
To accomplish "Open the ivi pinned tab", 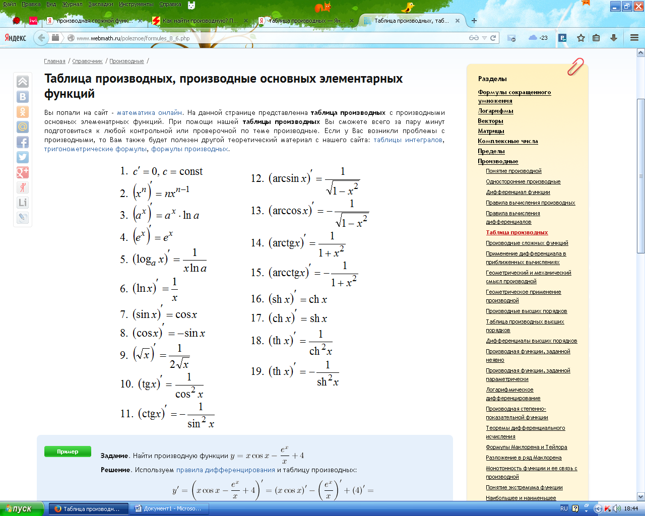I will coord(33,21).
